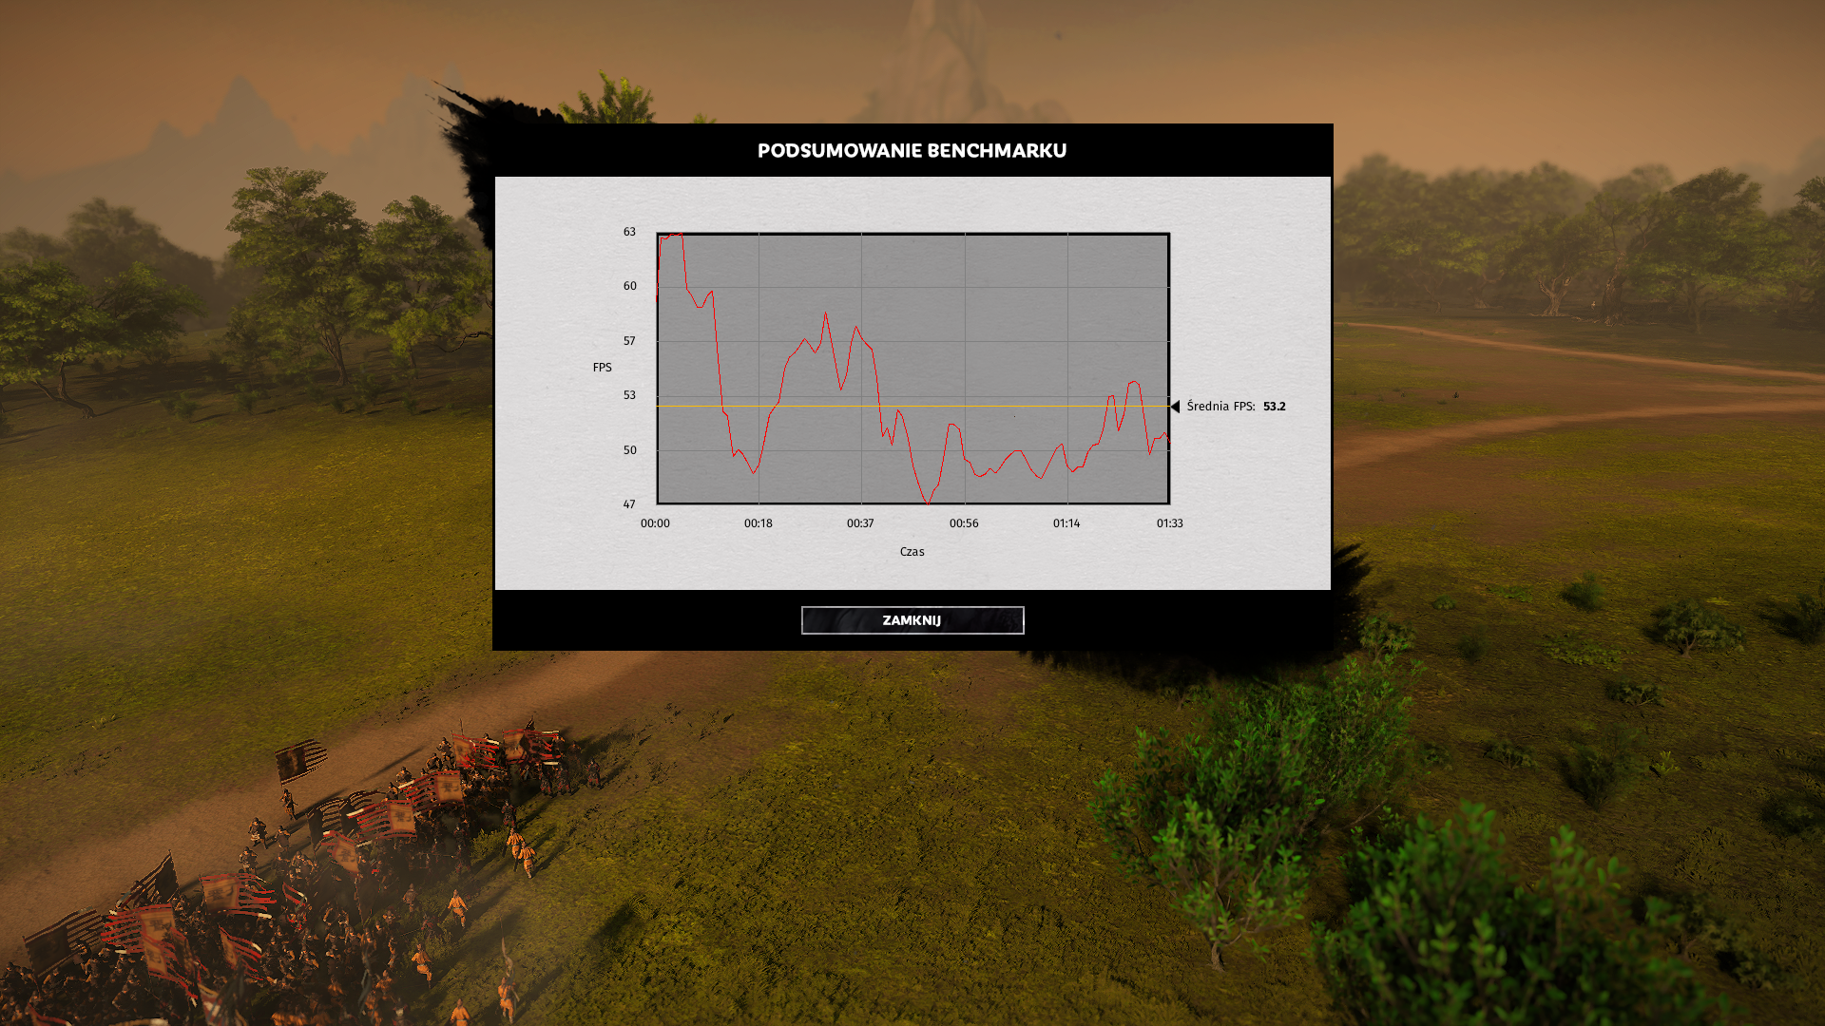Click the black average FPS triangle marker
This screenshot has width=1825, height=1026.
click(x=1175, y=407)
